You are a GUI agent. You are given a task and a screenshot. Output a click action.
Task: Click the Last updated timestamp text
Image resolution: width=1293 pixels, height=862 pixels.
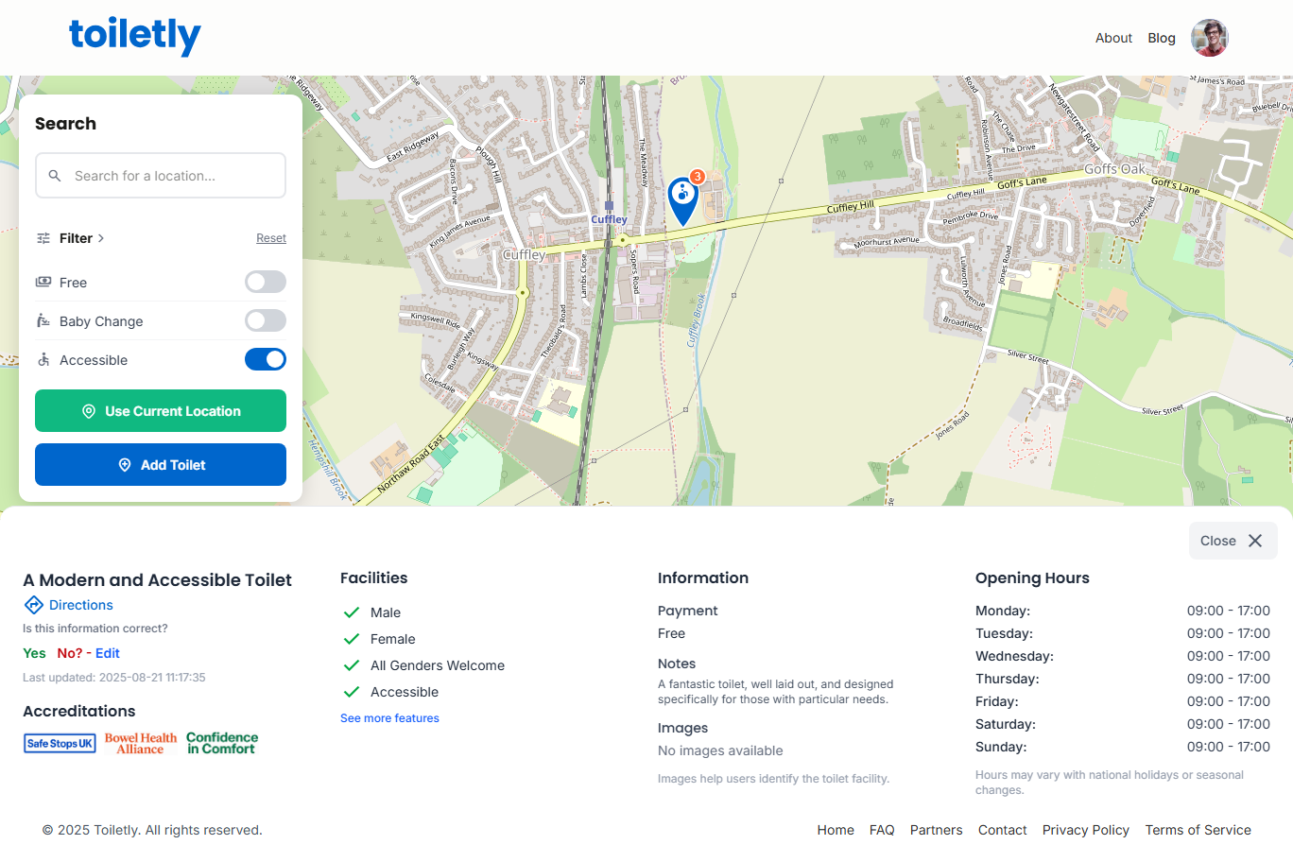[114, 678]
